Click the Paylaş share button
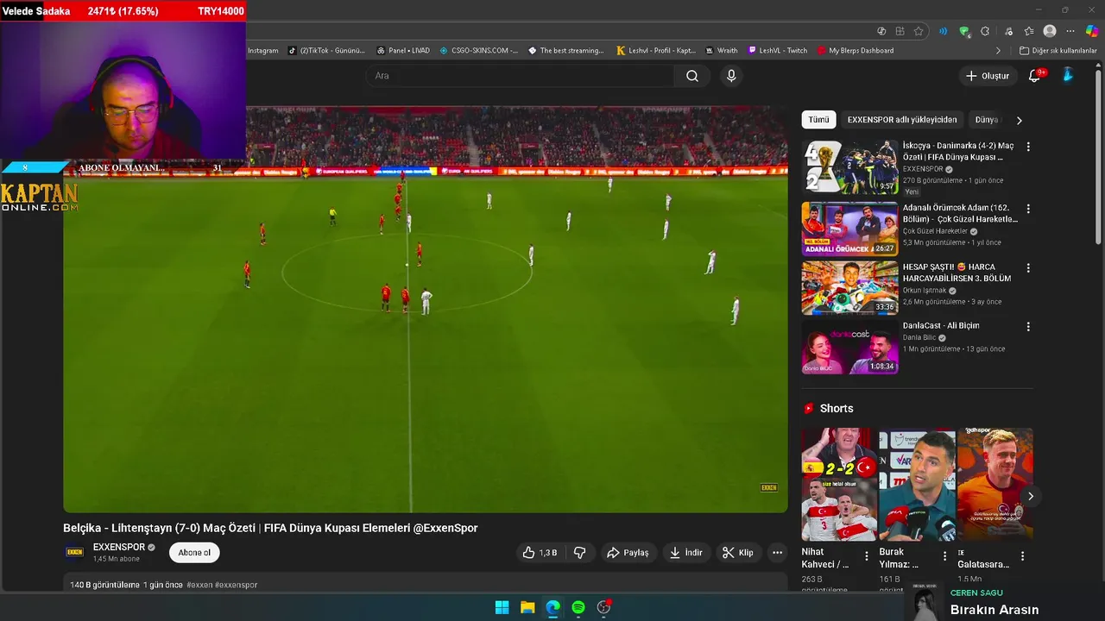1105x621 pixels. (x=628, y=553)
